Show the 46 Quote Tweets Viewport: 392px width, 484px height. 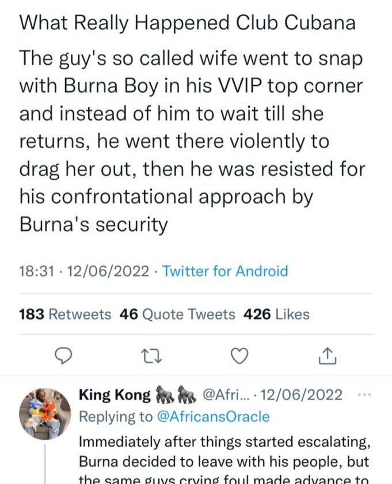(x=177, y=314)
